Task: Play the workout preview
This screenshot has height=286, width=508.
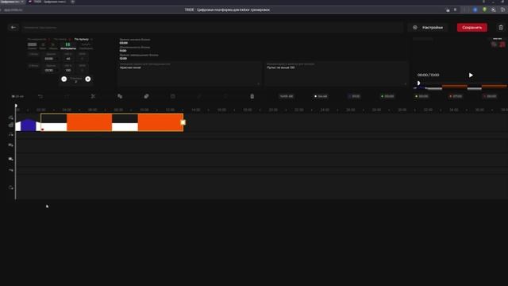Action: (x=471, y=75)
